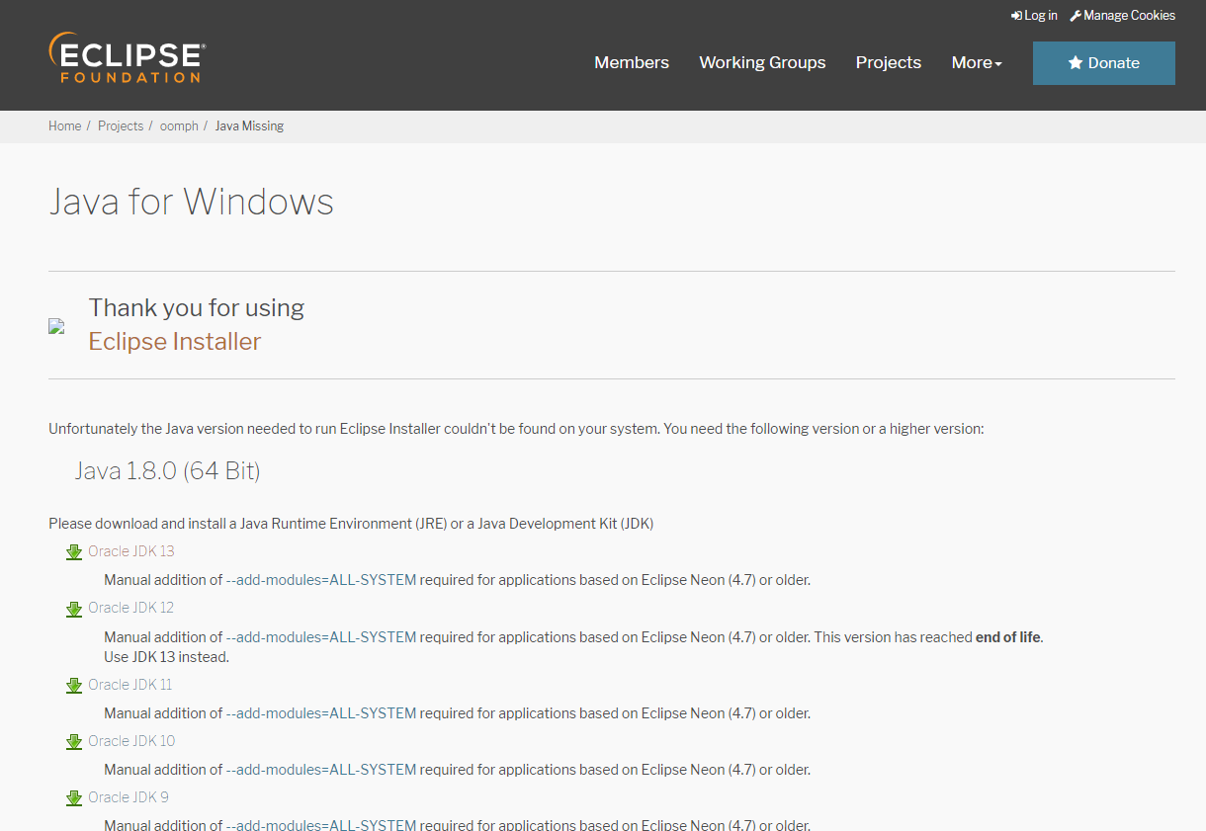
Task: Click the green download arrow beside Oracle JDK 12
Action: (74, 609)
